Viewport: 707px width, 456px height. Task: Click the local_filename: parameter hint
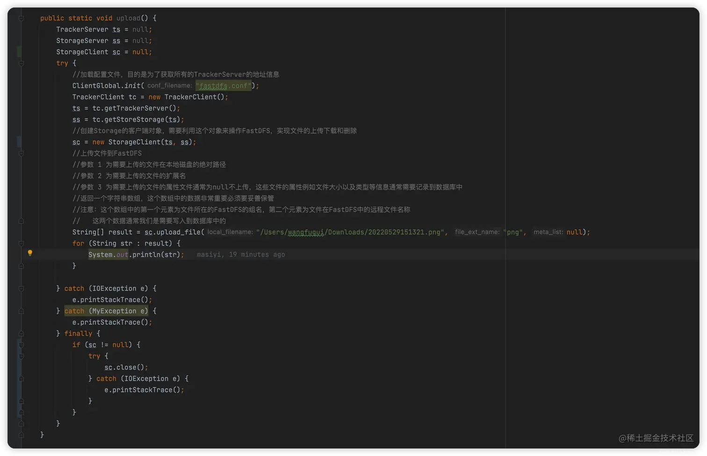point(230,232)
